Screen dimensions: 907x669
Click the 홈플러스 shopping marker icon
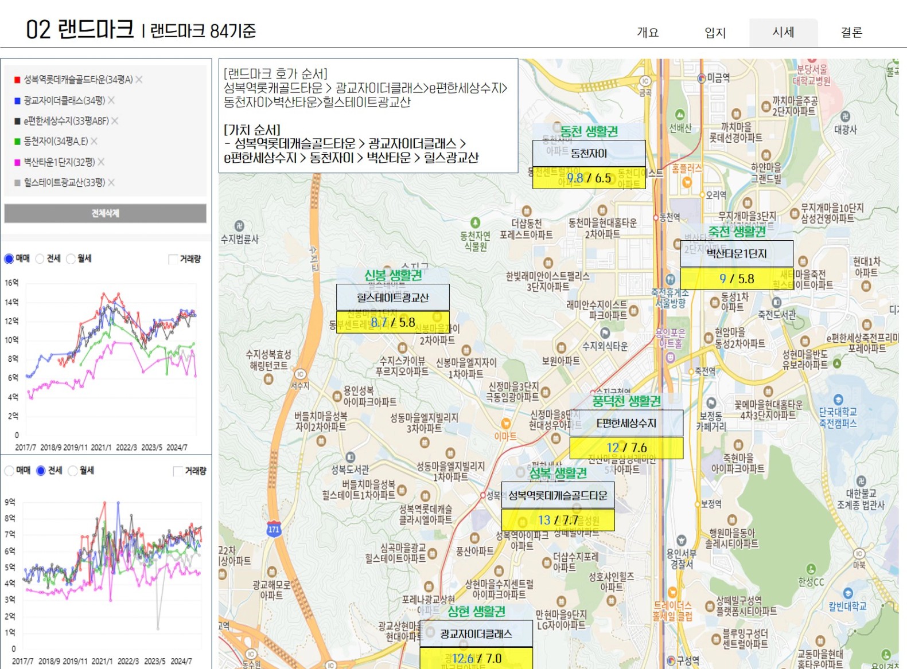(687, 182)
